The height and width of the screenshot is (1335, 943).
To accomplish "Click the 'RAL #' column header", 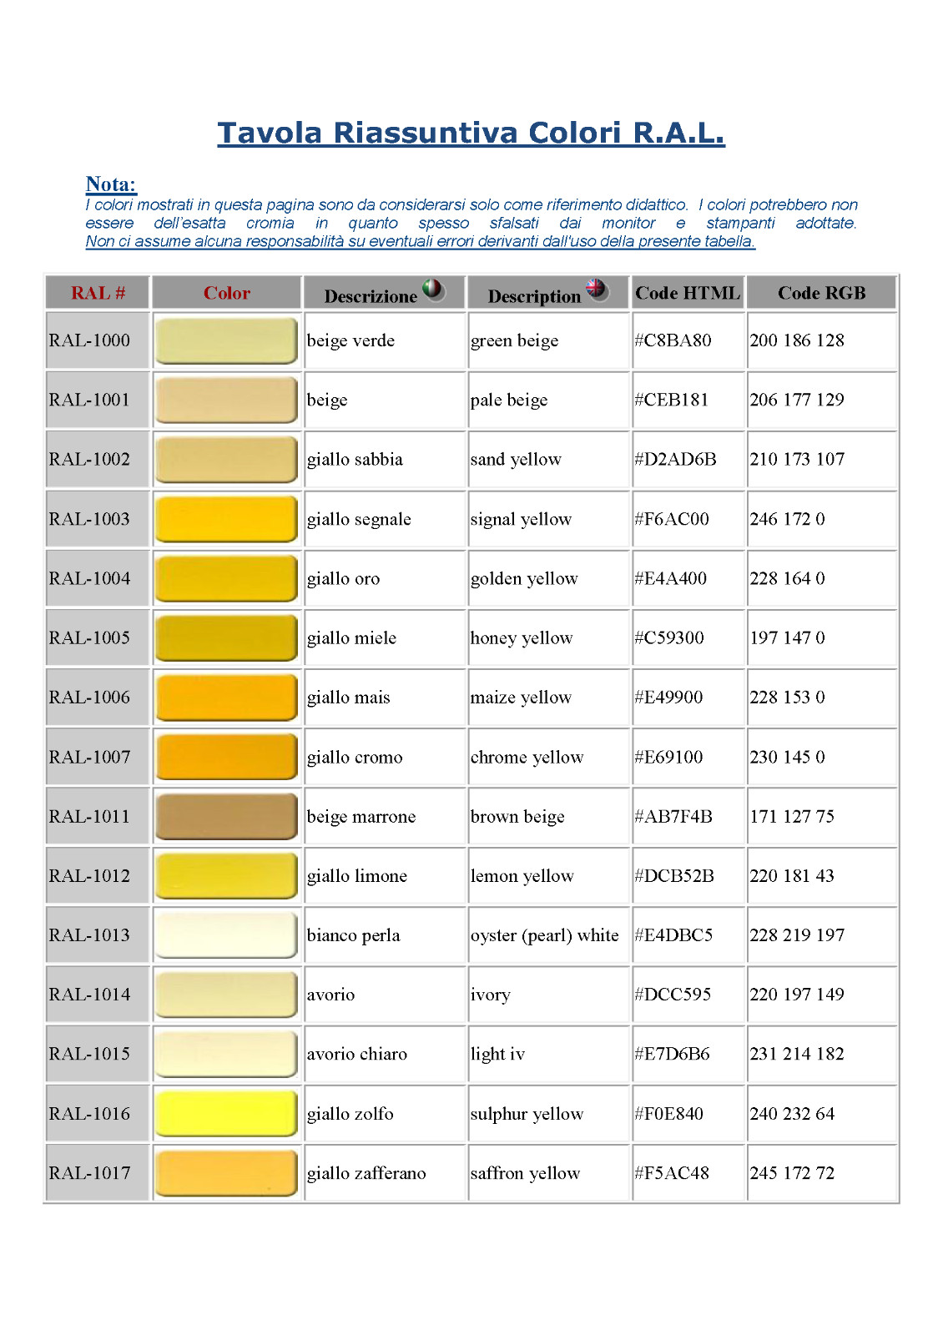I will [x=98, y=293].
